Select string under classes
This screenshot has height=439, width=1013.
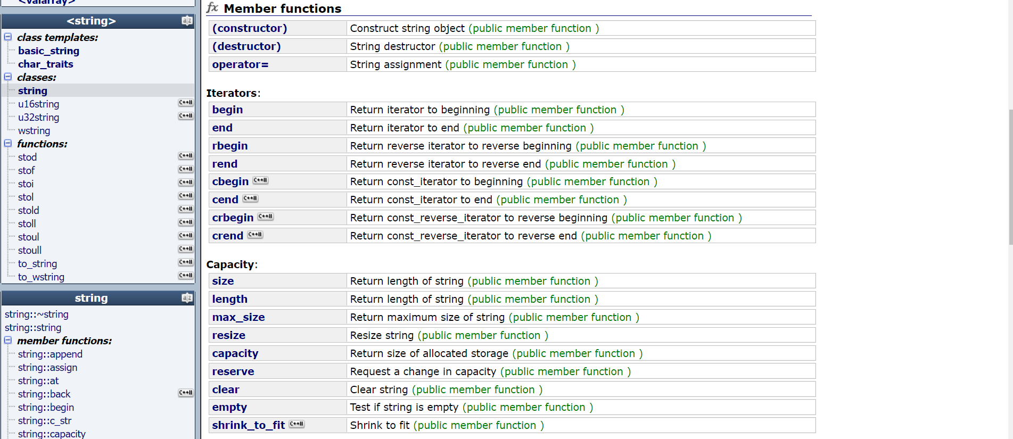[x=32, y=90]
